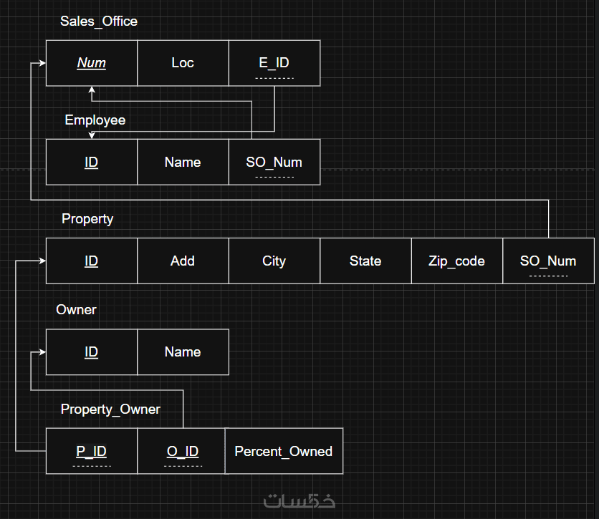The width and height of the screenshot is (599, 519).
Task: Click the Employee table's Name cell
Action: (183, 163)
